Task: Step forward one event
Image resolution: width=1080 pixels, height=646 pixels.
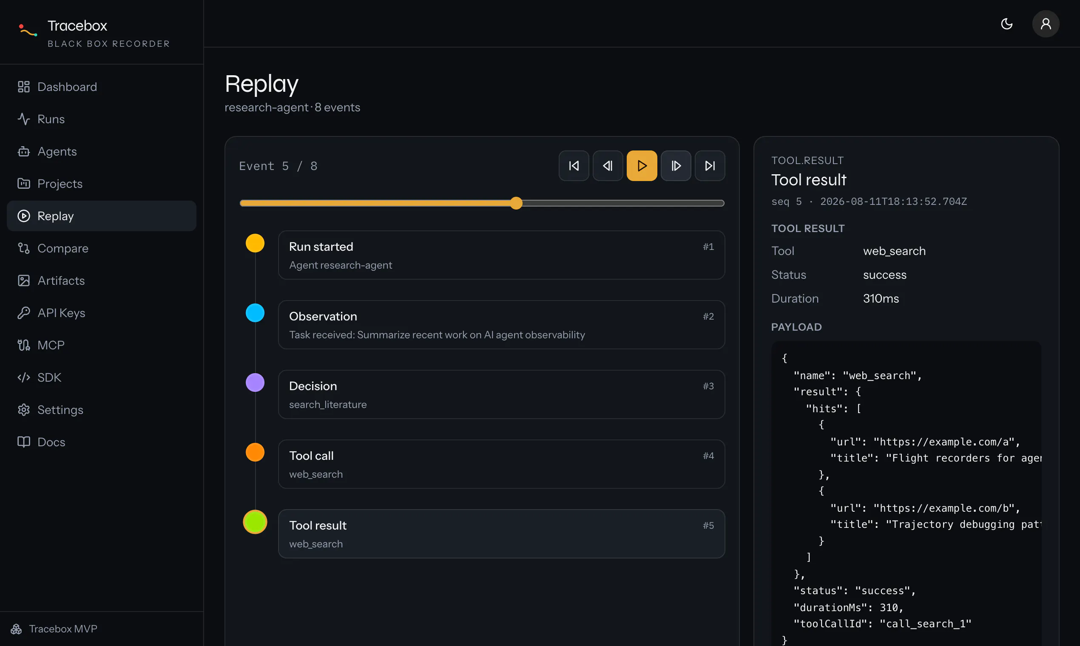Action: [676, 165]
